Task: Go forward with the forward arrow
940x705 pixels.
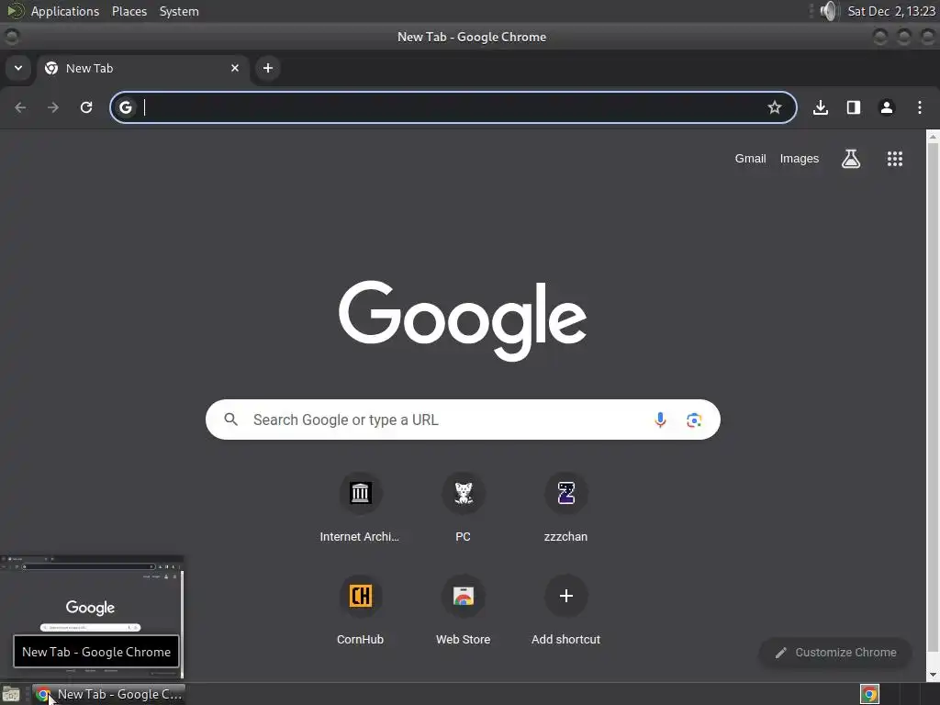Action: click(53, 107)
